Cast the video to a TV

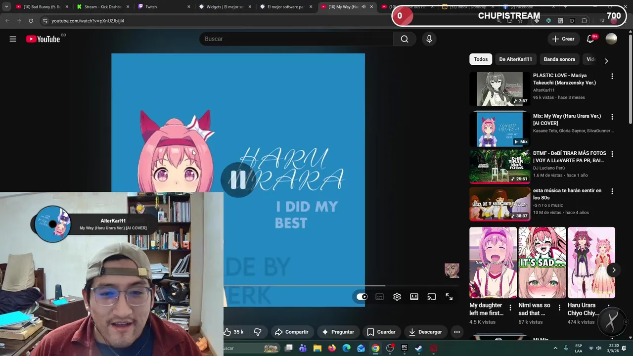pyautogui.click(x=431, y=297)
